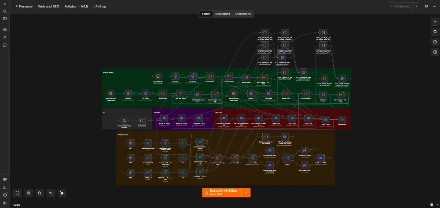The image size is (440, 208).
Task: Open the Insights bar-chart icon
Action: click(5, 187)
